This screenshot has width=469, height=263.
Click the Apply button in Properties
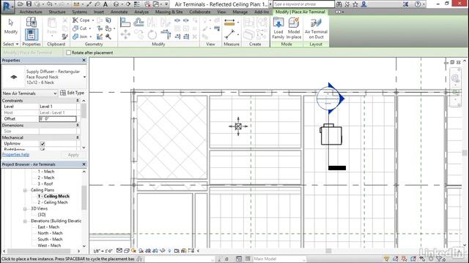[73, 155]
